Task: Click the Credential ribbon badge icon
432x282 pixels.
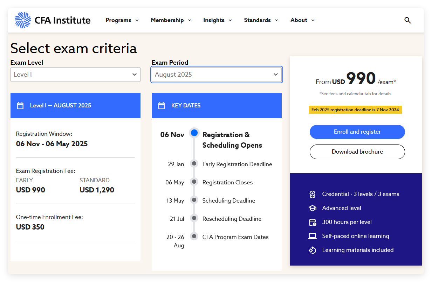Action: pyautogui.click(x=312, y=194)
